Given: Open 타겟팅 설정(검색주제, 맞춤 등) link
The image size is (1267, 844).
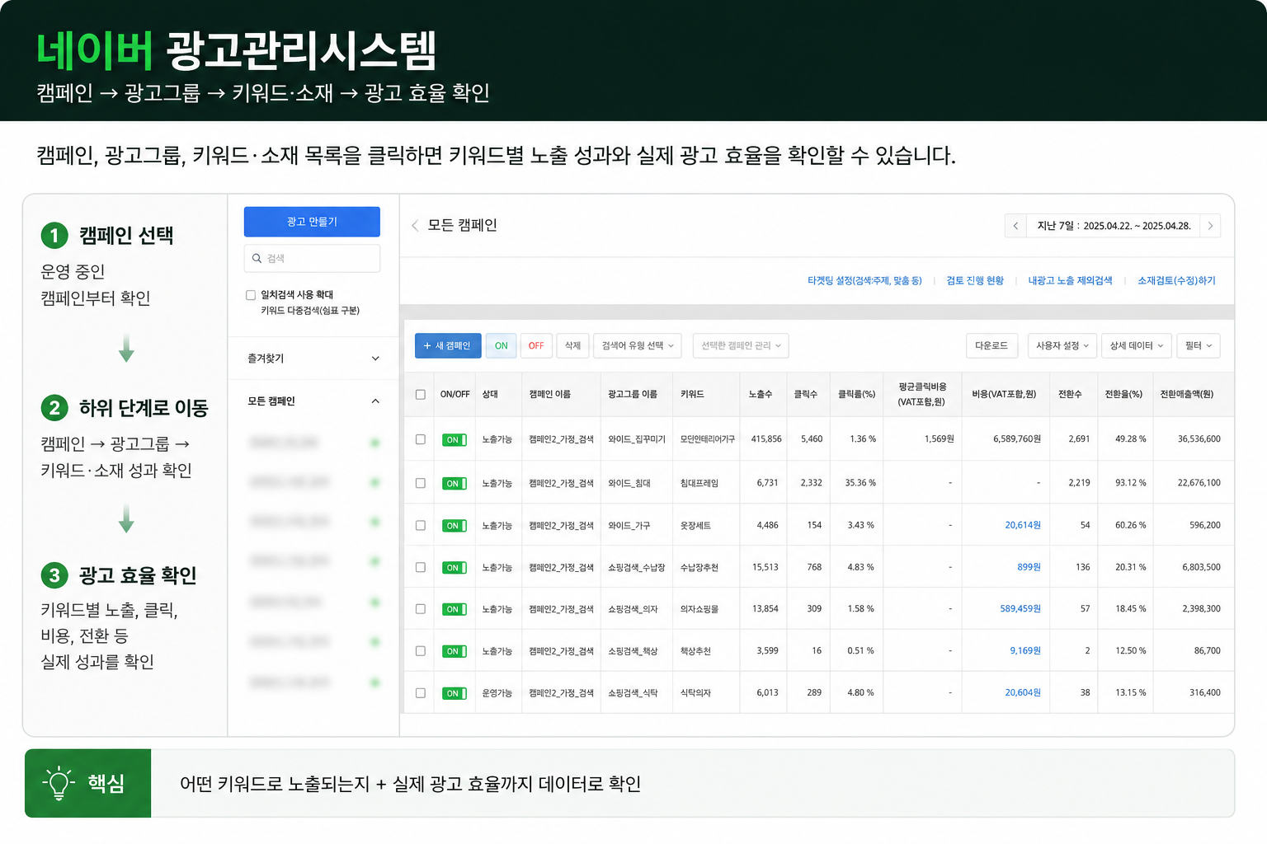Looking at the screenshot, I should coord(864,281).
